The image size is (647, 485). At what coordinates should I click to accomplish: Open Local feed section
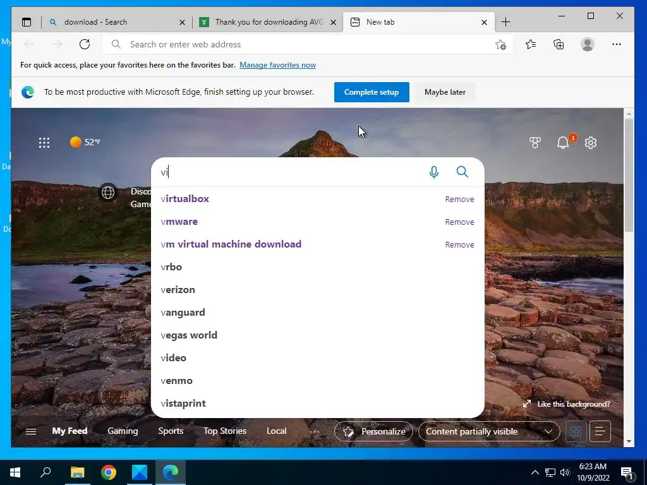pos(277,431)
